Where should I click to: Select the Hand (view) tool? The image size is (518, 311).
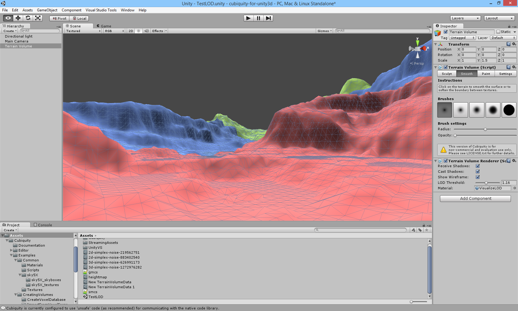[x=8, y=18]
